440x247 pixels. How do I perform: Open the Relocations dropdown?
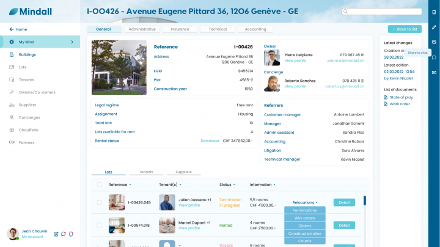pos(305,202)
